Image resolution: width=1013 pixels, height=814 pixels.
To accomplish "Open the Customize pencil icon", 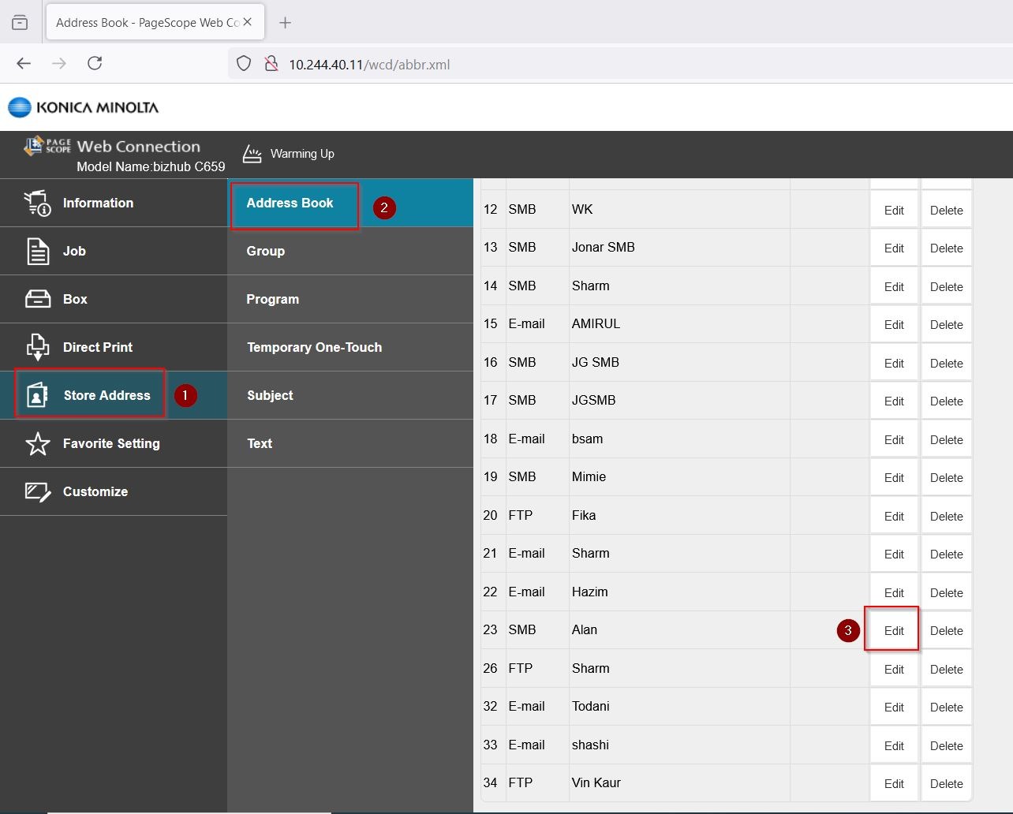I will tap(37, 491).
